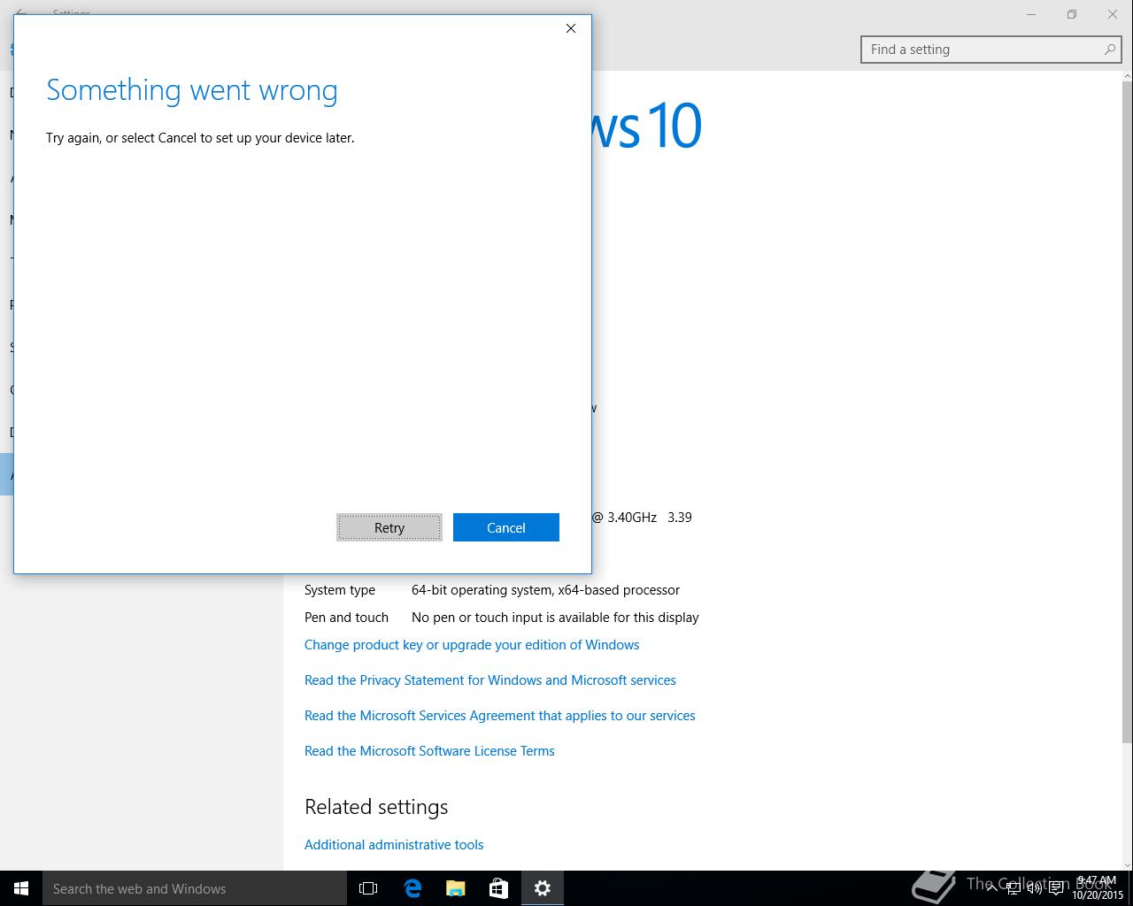Open Task View from the taskbar
Viewport: 1133px width, 906px height.
point(368,888)
